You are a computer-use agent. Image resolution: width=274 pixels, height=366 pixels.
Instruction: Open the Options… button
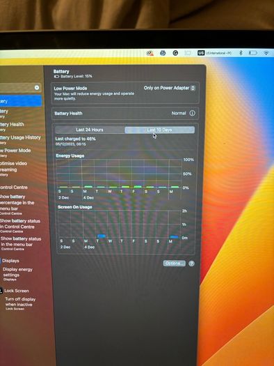(175, 264)
